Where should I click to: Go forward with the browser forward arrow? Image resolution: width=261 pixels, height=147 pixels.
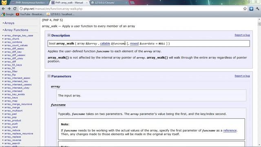coord(9,9)
